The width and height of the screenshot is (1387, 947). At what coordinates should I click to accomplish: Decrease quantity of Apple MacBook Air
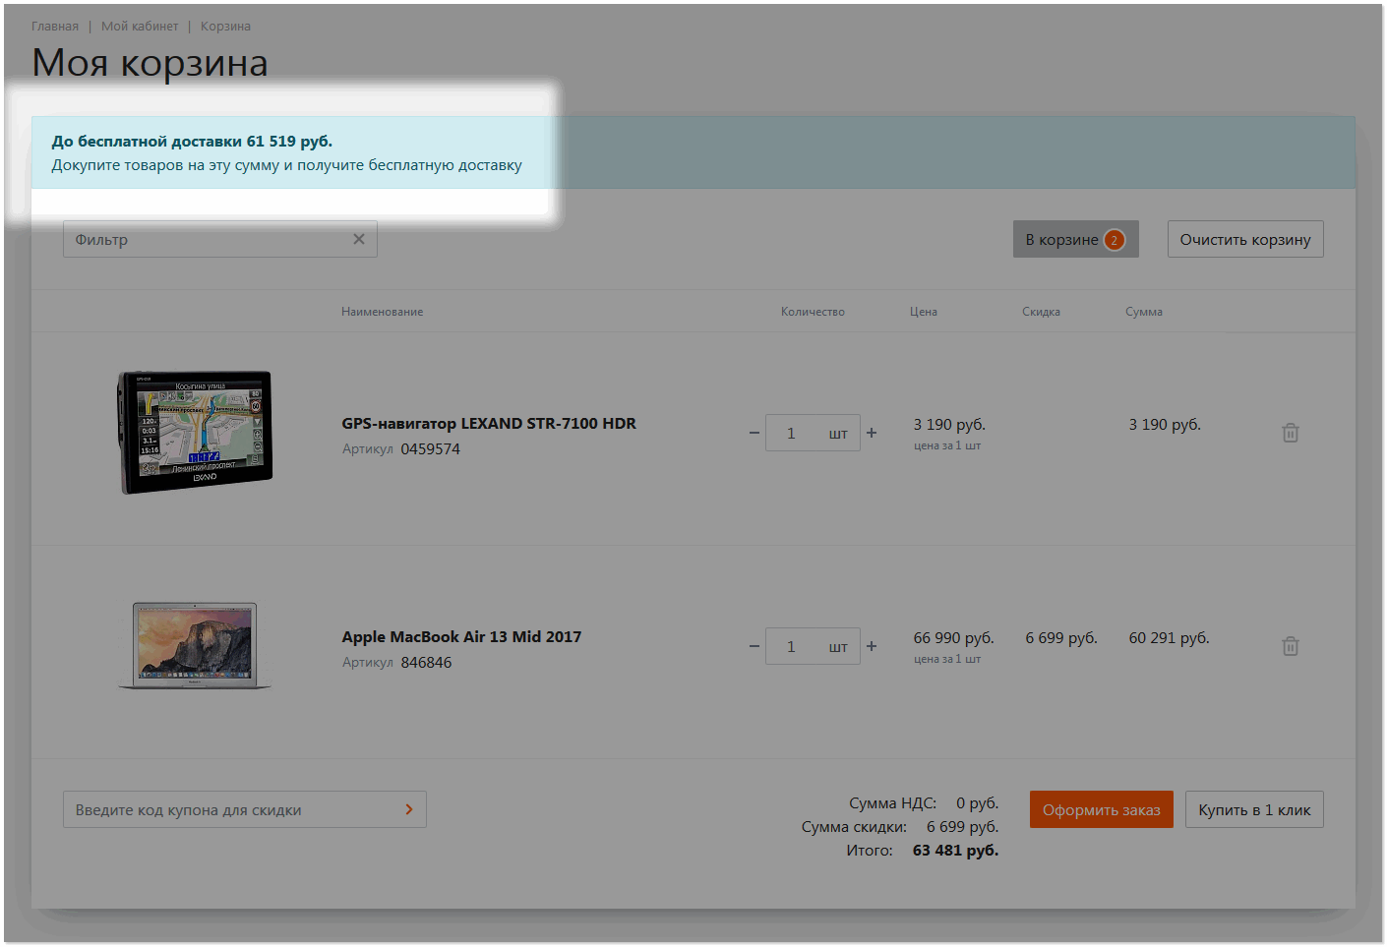754,646
